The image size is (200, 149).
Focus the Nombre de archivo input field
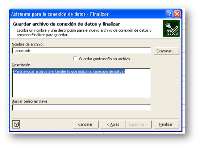pos(82,51)
